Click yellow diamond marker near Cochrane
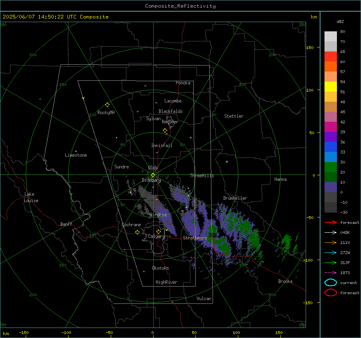Image resolution: width=361 pixels, height=338 pixels. [x=138, y=232]
